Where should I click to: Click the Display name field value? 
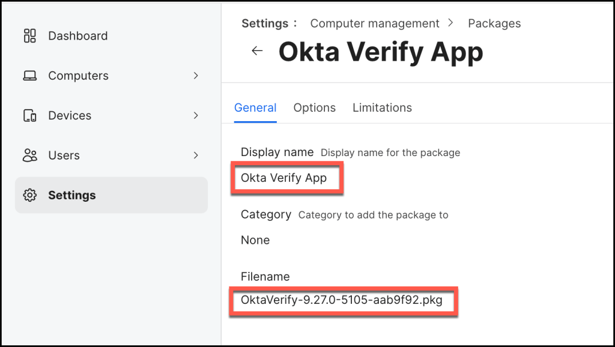click(x=284, y=178)
